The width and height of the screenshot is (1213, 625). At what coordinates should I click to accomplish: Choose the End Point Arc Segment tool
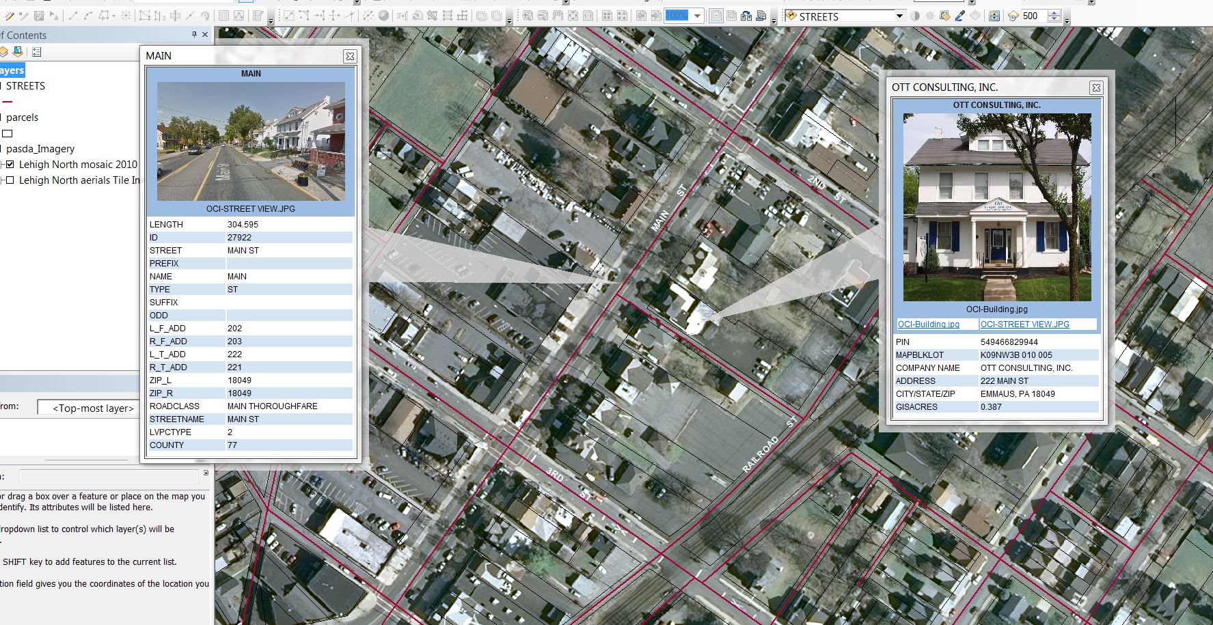(87, 16)
